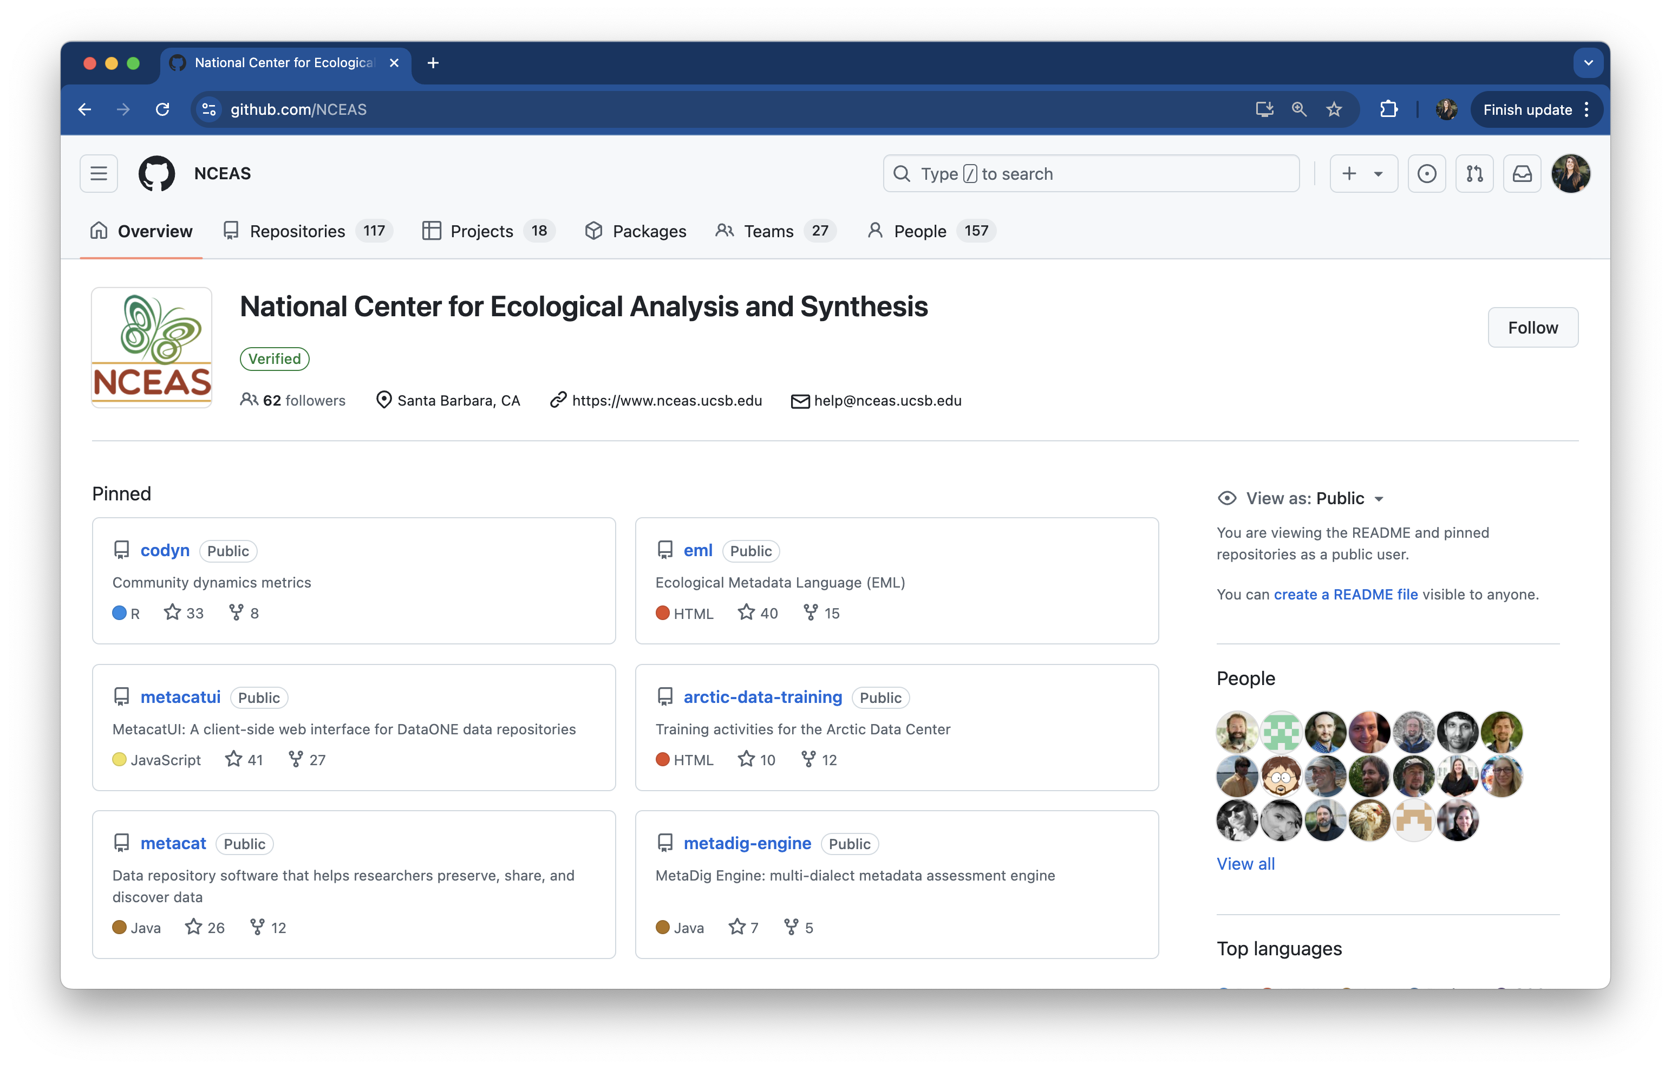Bookmark this page with the star icon
The image size is (1671, 1069).
(1334, 110)
